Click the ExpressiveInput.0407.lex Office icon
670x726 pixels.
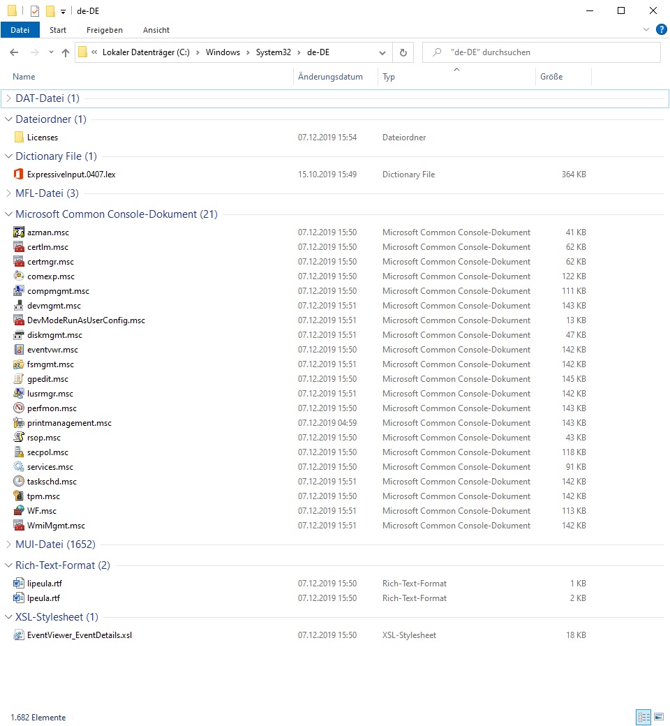pos(19,174)
